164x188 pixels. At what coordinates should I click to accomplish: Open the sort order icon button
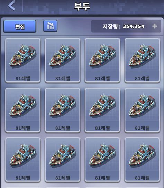50,26
